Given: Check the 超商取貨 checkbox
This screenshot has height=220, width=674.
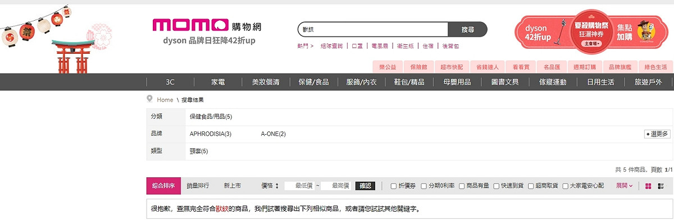Looking at the screenshot, I should tap(531, 186).
